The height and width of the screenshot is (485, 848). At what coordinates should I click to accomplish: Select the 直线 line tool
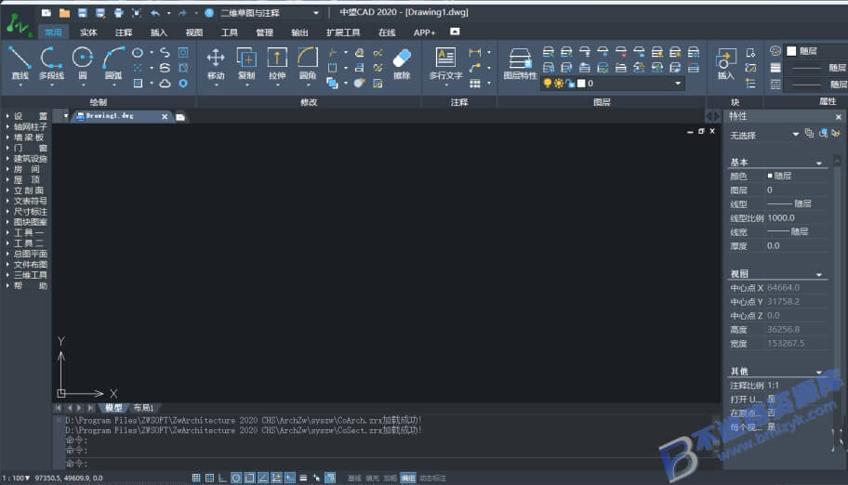click(20, 63)
